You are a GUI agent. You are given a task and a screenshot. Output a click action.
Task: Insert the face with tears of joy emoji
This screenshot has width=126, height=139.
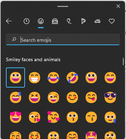(53, 77)
